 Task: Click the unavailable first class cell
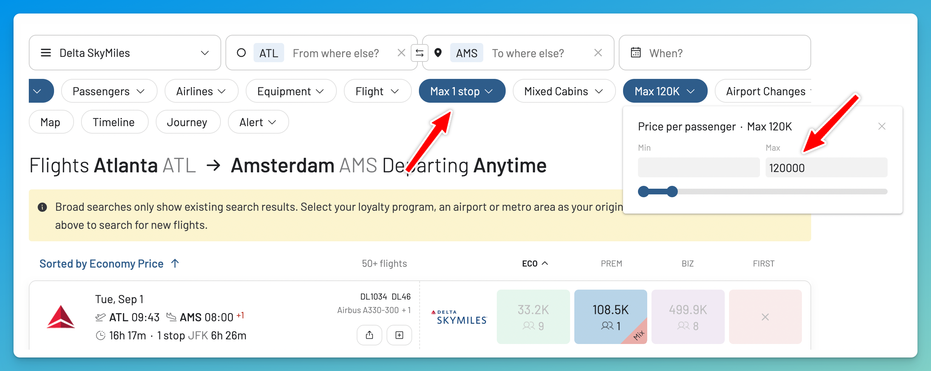765,317
